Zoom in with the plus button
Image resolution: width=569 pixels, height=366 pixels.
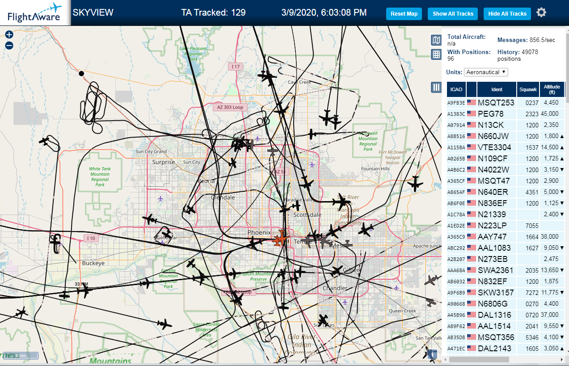9,34
